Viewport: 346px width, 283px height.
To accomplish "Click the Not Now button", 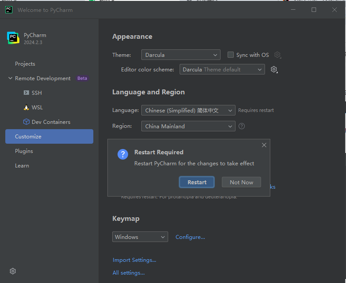I will pos(241,182).
